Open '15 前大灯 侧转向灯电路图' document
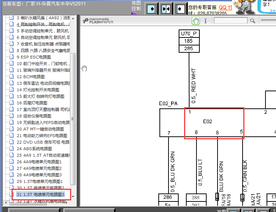The width and height of the screenshot is (276, 212). 40,96
